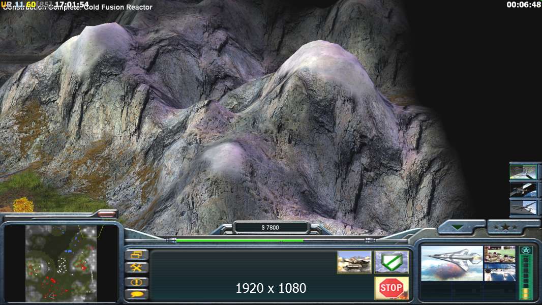This screenshot has width=542, height=305.
Task: Open the options menu with the overlapping-windows icon
Action: 137,255
